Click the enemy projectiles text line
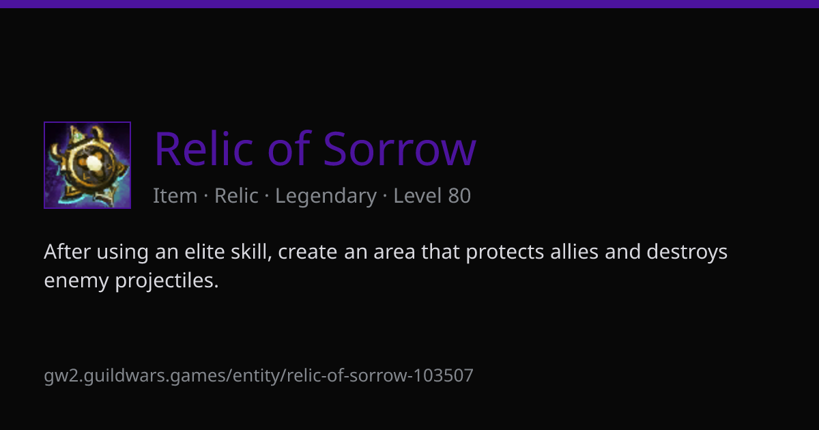 131,281
